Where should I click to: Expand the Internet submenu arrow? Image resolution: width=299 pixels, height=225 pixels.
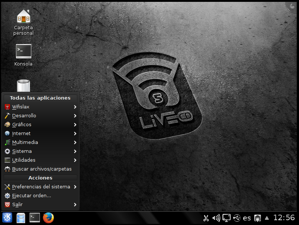point(75,134)
